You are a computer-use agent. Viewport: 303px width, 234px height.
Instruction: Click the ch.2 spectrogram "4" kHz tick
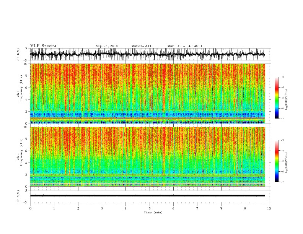click(x=27, y=163)
